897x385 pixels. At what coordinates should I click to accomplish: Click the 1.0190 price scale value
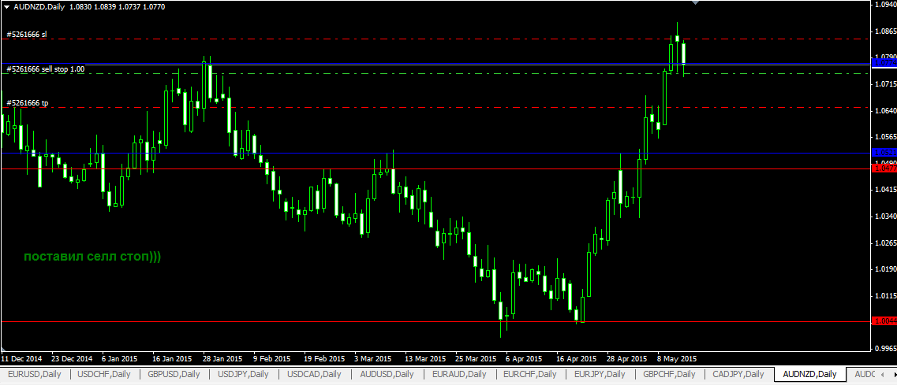(885, 269)
